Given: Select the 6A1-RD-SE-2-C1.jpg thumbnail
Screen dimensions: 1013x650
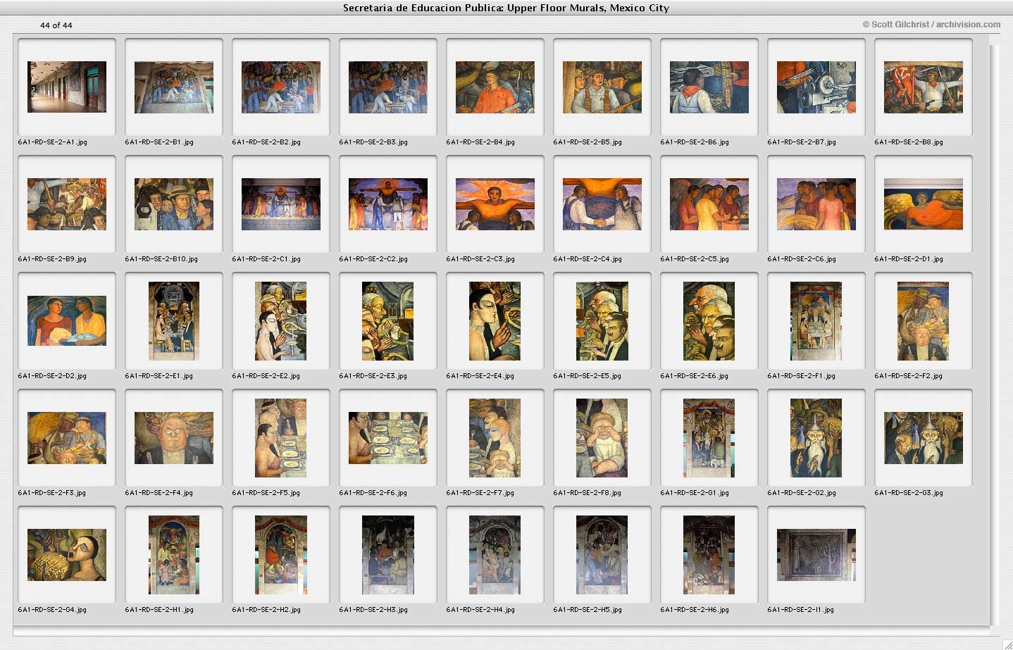Looking at the screenshot, I should point(281,204).
